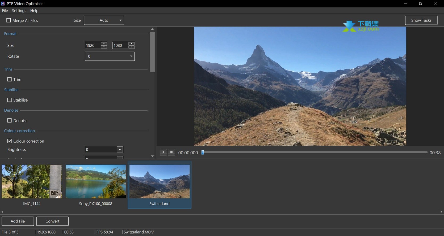The image size is (444, 236).
Task: Click the Rotate label
Action: 13,56
